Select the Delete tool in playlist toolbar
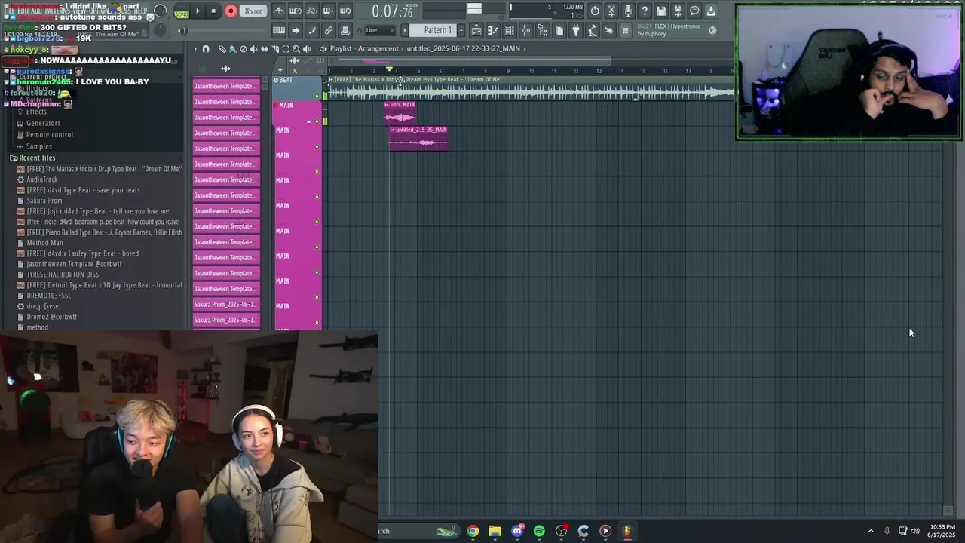965x543 pixels. tap(243, 49)
